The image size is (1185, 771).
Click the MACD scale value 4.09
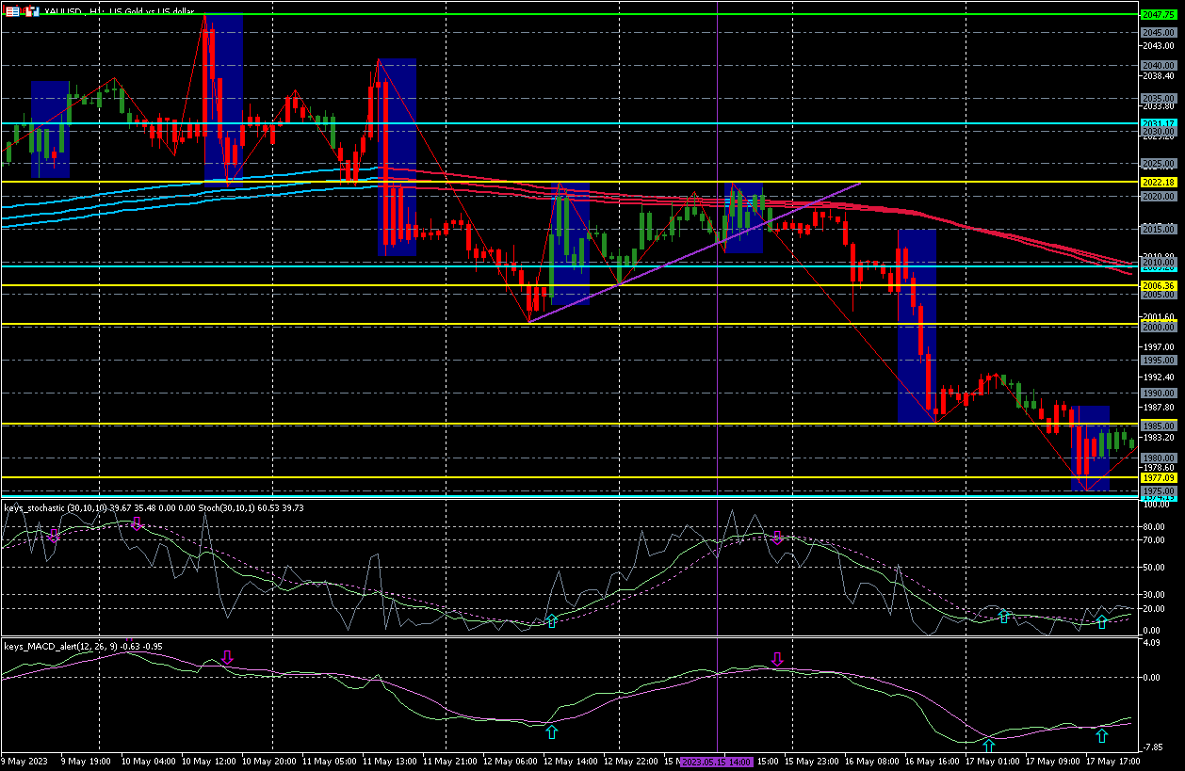coord(1151,643)
